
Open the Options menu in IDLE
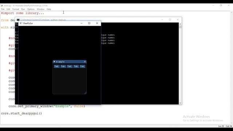tap(31, 9)
